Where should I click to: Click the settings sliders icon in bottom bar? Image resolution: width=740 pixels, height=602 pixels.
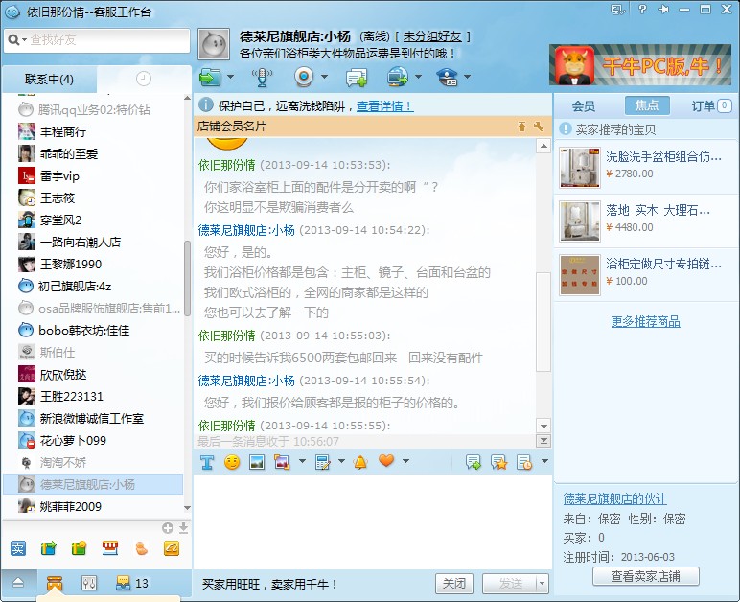[x=89, y=584]
